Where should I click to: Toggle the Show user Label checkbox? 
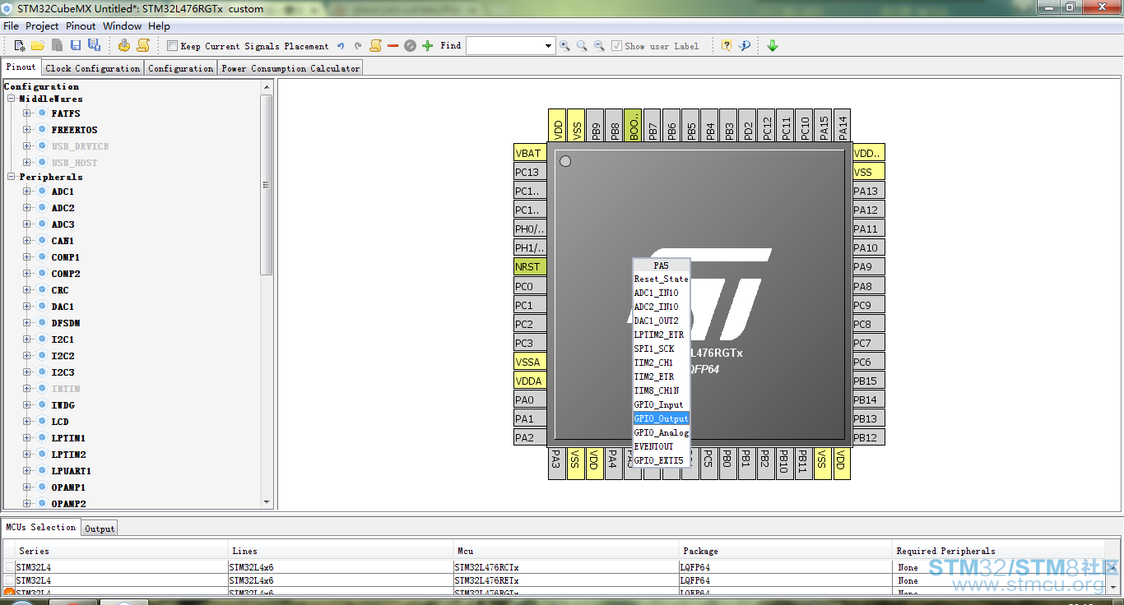pyautogui.click(x=617, y=46)
